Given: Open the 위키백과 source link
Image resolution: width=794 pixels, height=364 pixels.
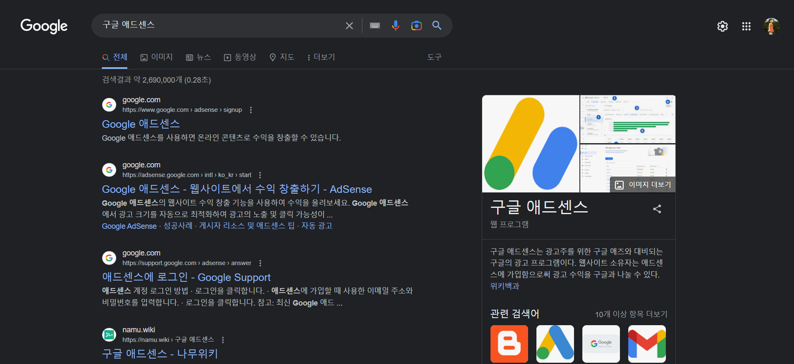Looking at the screenshot, I should point(505,286).
